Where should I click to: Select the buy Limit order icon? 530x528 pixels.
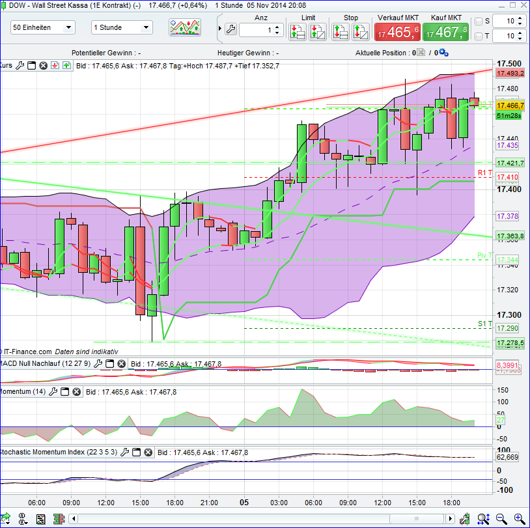pos(298,31)
